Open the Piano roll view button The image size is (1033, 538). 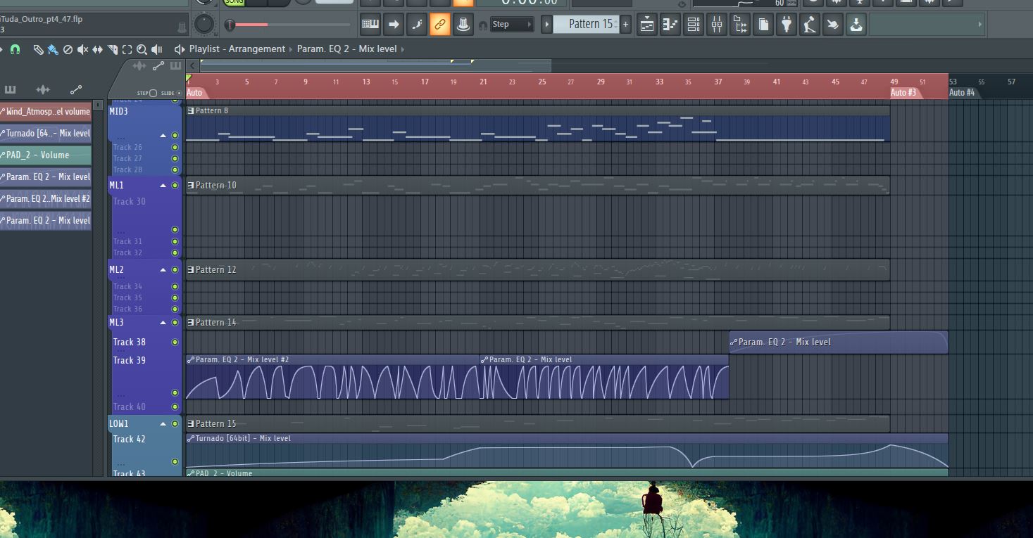point(670,25)
